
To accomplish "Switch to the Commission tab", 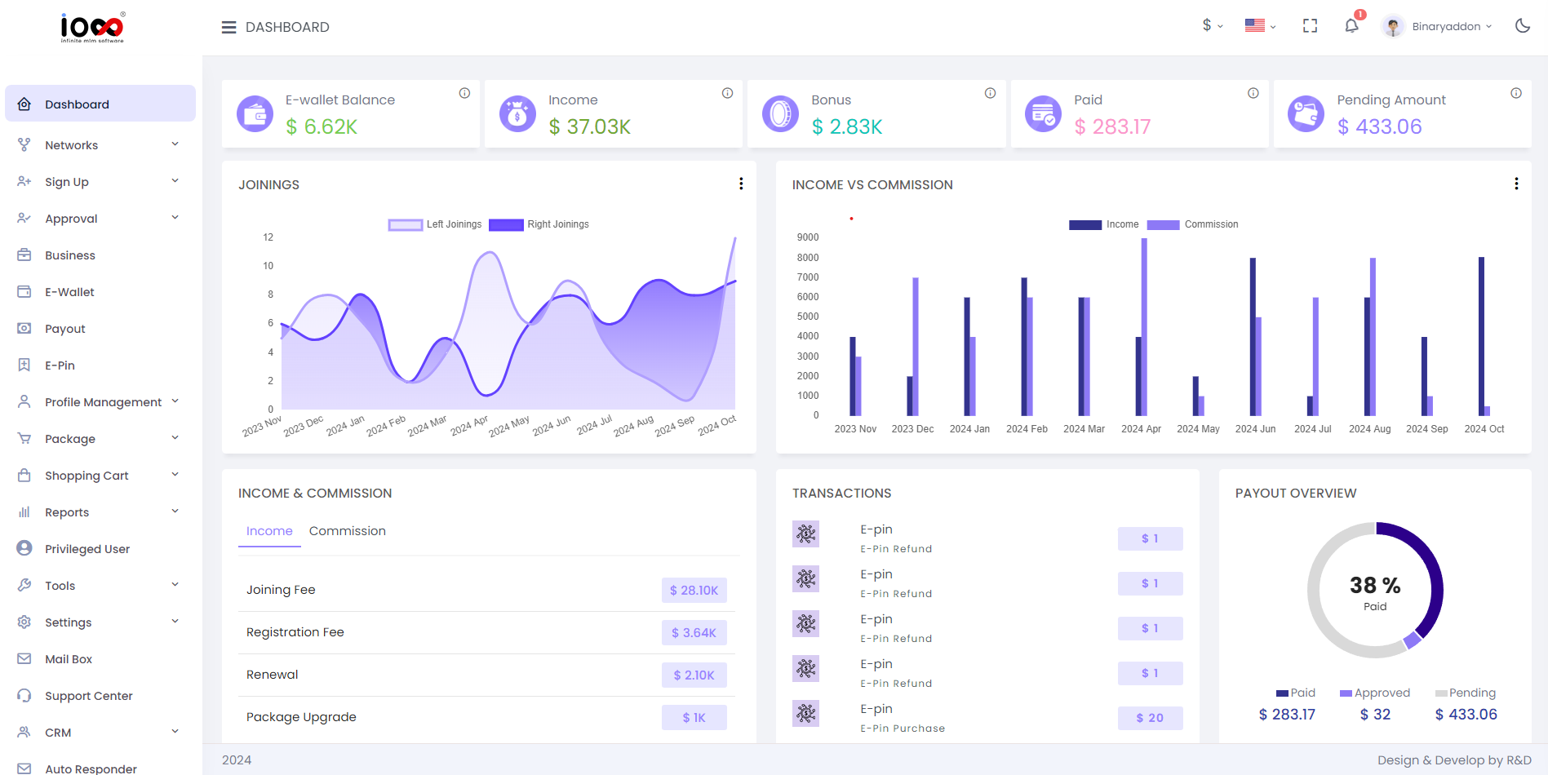I will 347,531.
